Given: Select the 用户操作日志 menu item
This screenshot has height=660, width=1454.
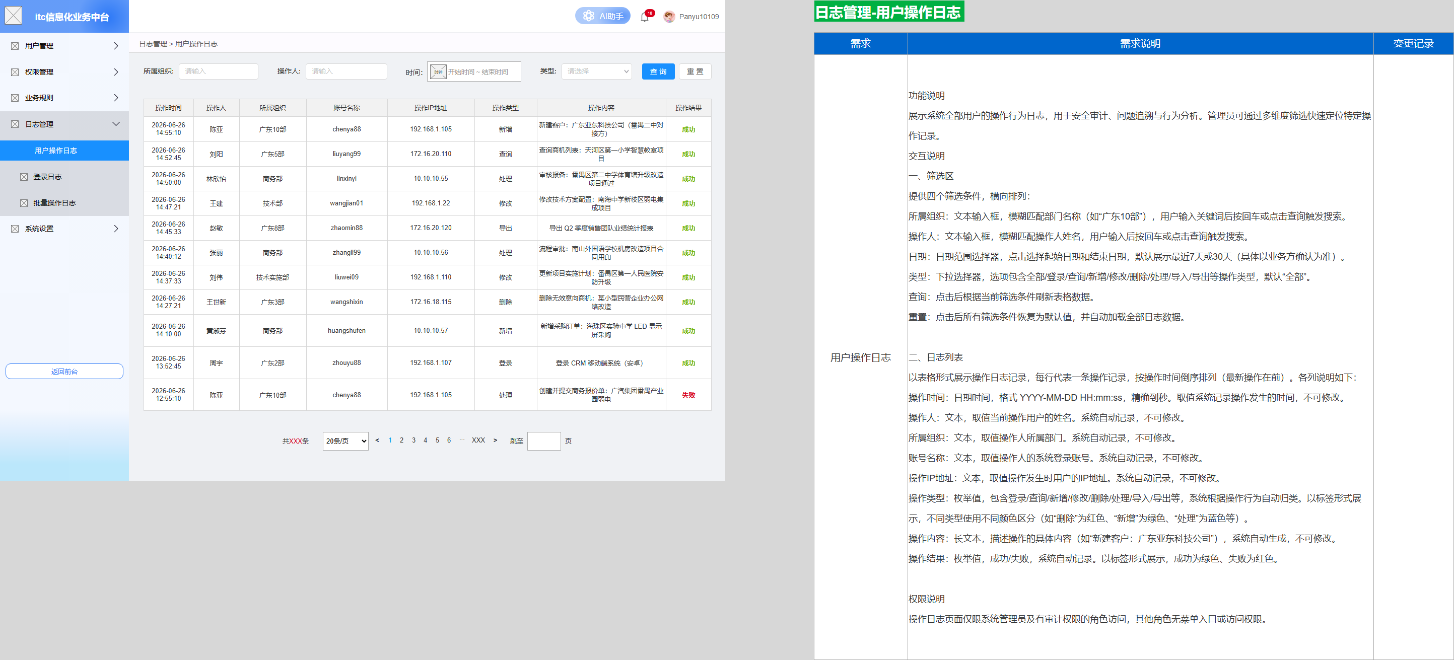Looking at the screenshot, I should (x=64, y=151).
